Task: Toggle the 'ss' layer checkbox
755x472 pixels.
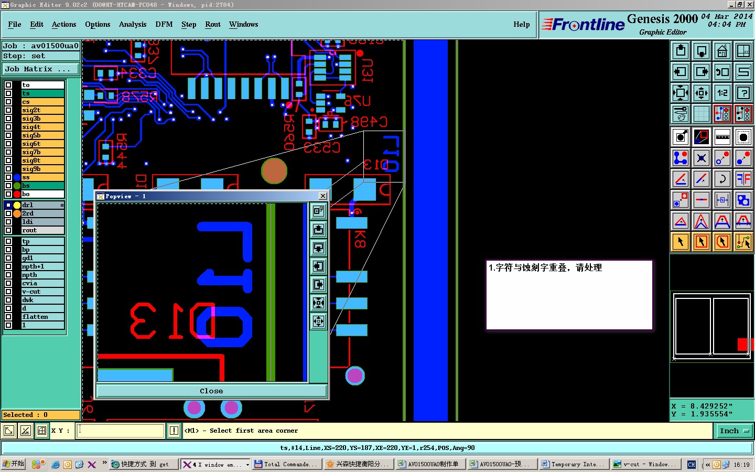Action: [8, 177]
